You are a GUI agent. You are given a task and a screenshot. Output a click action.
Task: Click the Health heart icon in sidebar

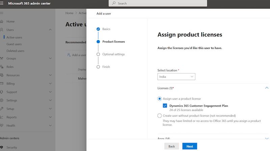[2, 125]
